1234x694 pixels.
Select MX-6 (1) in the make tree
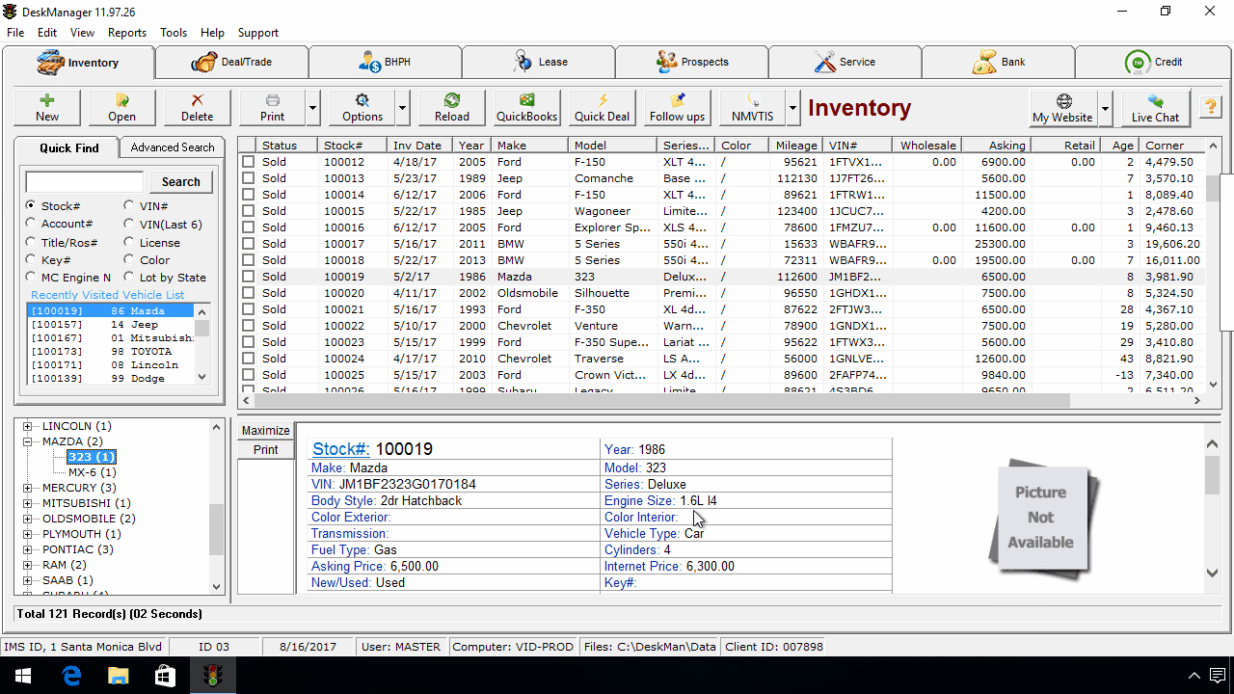92,472
